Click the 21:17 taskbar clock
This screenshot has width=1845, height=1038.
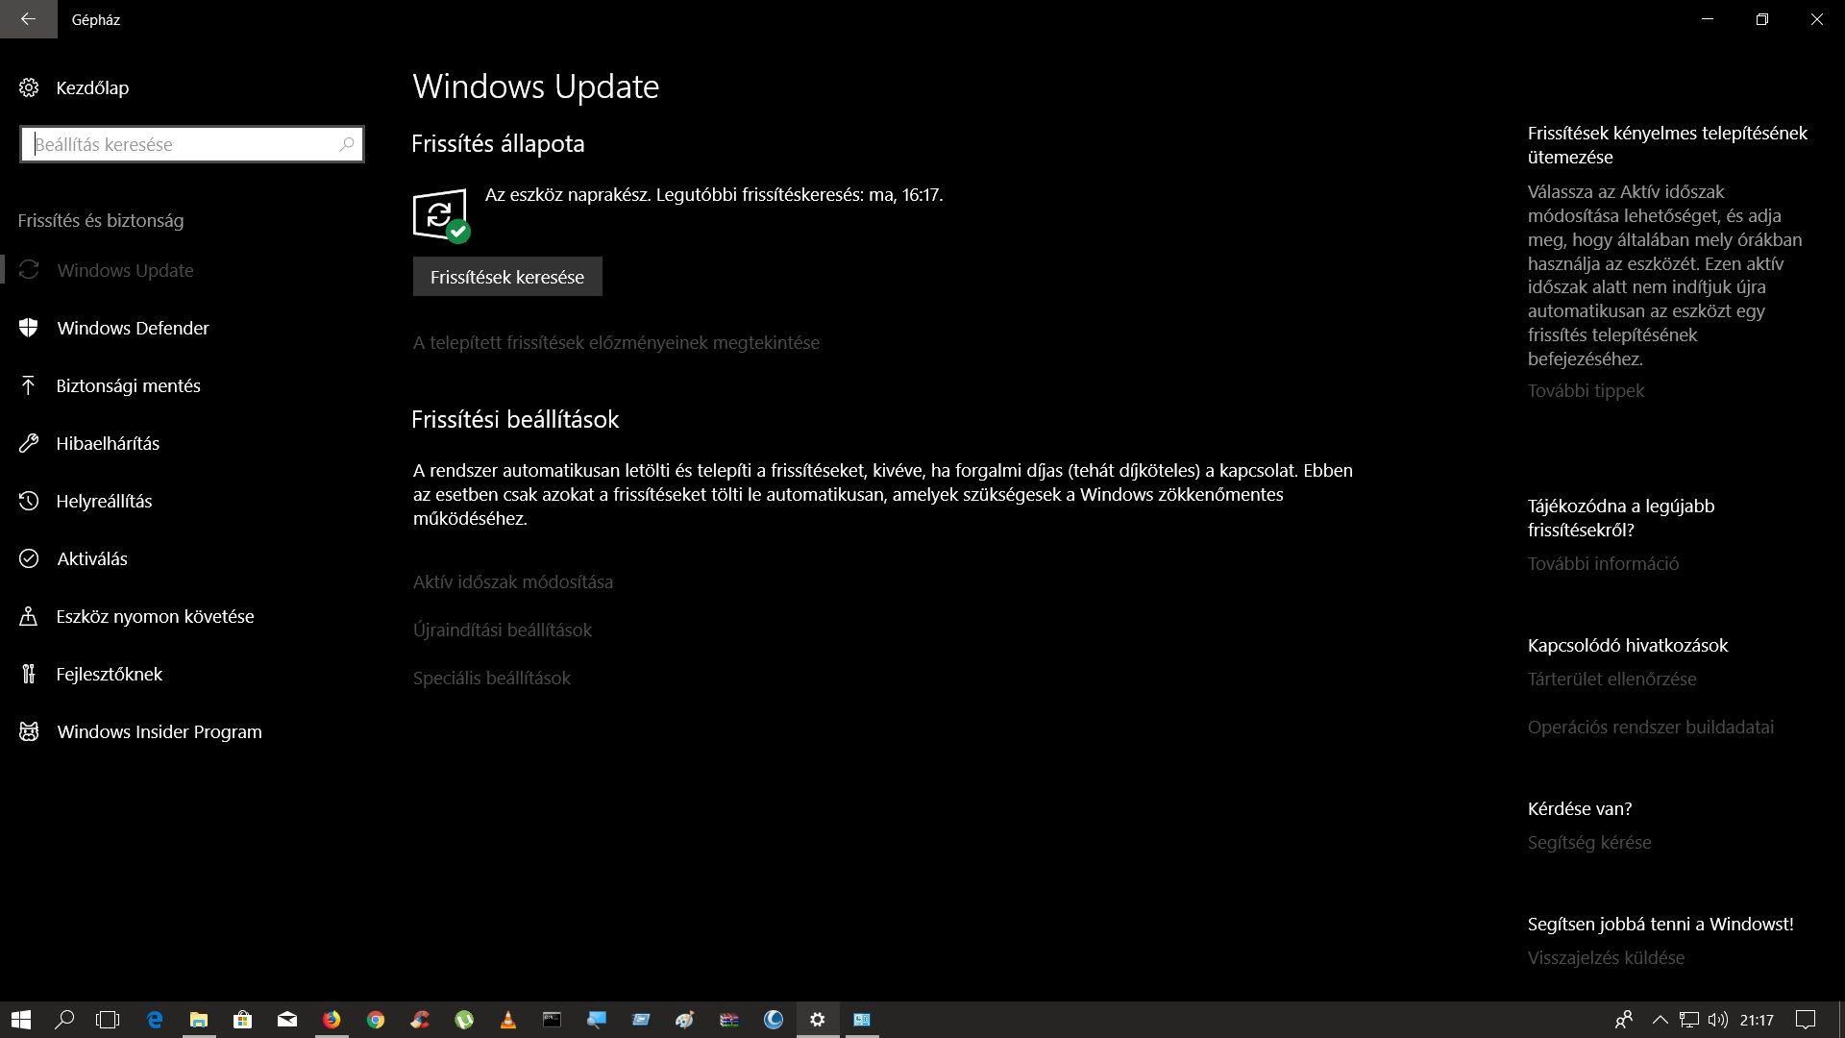tap(1757, 1020)
